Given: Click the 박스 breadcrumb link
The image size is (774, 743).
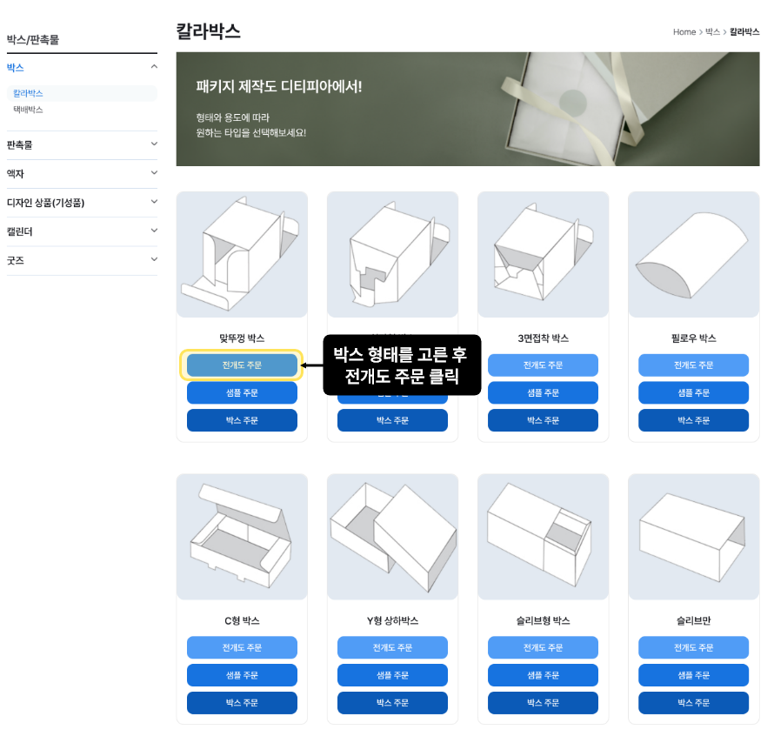Looking at the screenshot, I should [x=712, y=32].
